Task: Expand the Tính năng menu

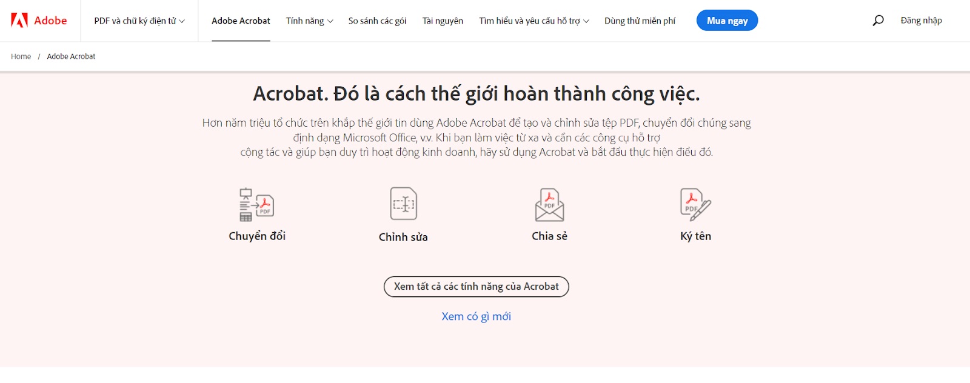Action: tap(309, 21)
